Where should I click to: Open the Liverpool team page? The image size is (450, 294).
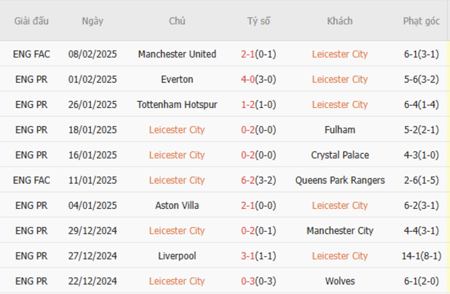(x=177, y=256)
